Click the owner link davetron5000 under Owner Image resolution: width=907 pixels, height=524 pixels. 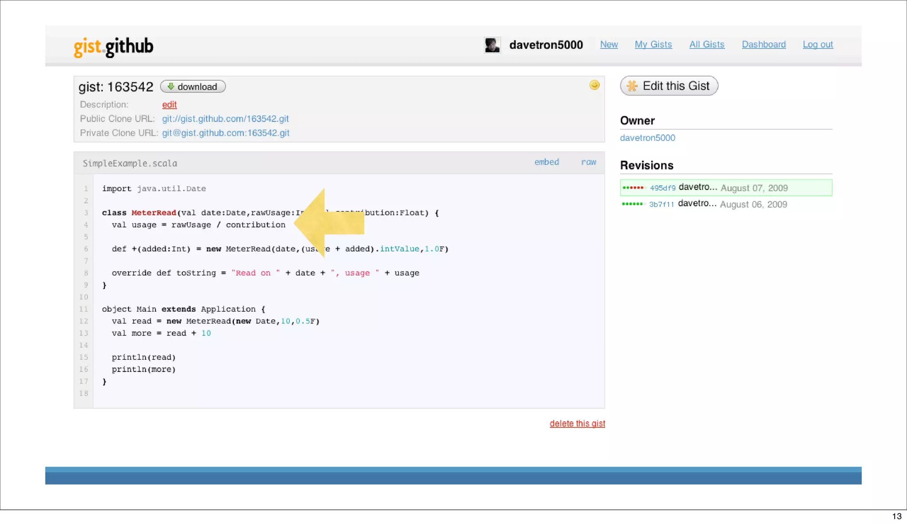click(x=647, y=138)
